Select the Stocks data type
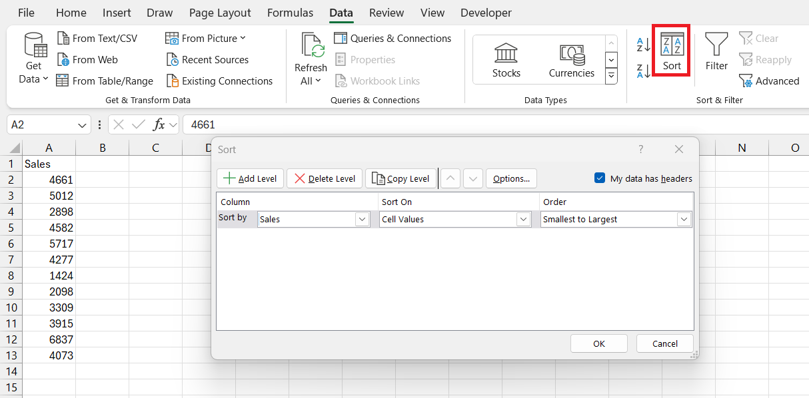The width and height of the screenshot is (809, 398). pyautogui.click(x=506, y=61)
